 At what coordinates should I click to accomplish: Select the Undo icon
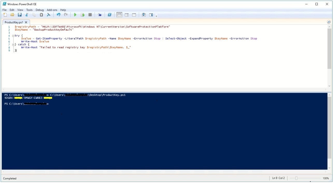pyautogui.click(x=58, y=15)
